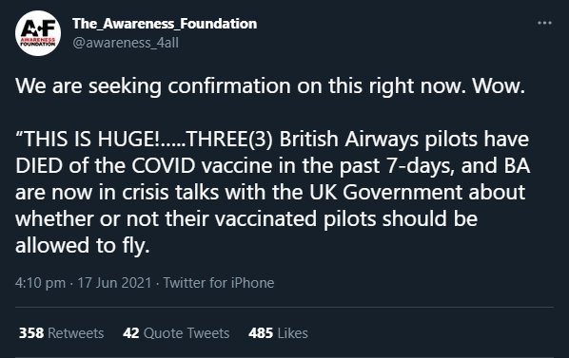This screenshot has height=358, width=569.
Task: Open the Twitter for iPhone source link
Action: tap(219, 283)
